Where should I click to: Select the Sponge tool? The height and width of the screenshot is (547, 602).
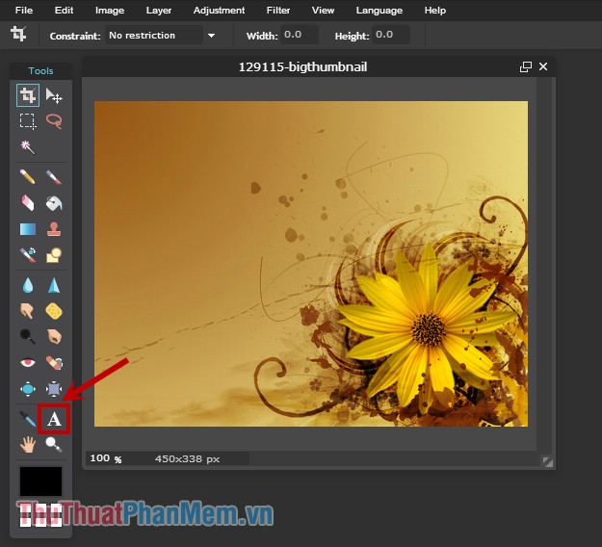54,311
